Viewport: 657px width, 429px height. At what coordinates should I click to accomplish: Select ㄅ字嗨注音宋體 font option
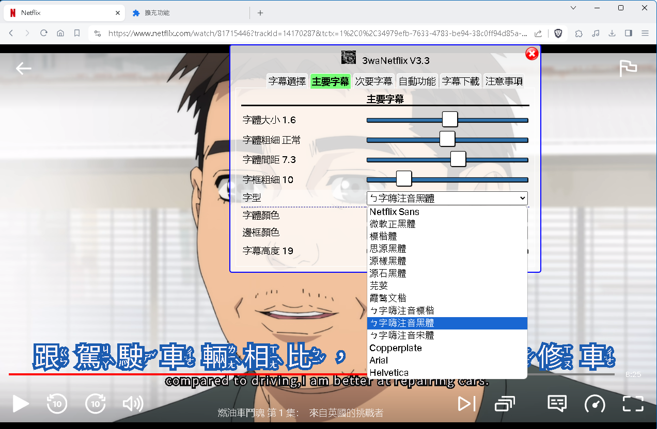[x=447, y=336]
